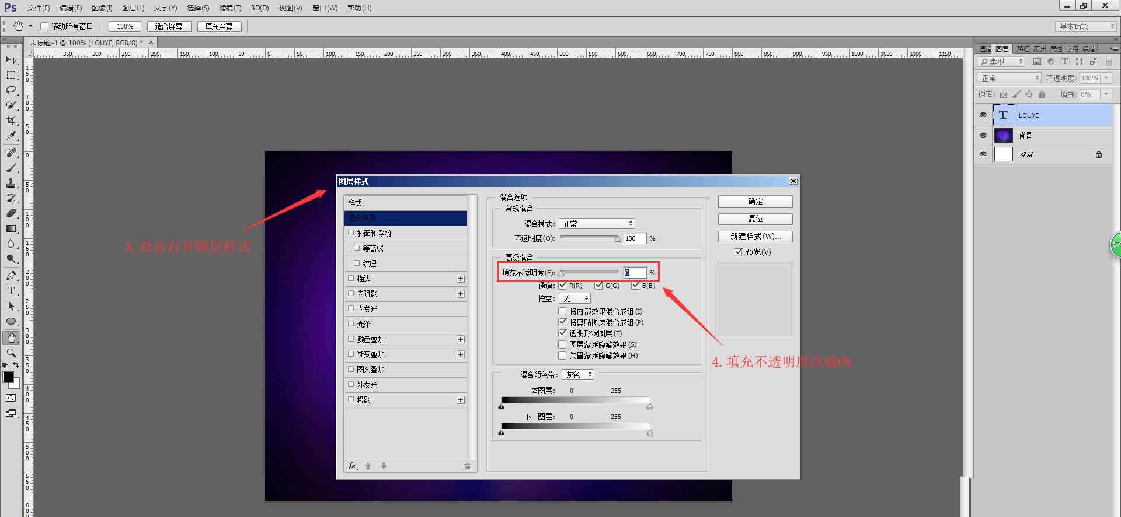Screen dimensions: 1121x517
Task: Select the Ellipse shape tool
Action: tap(11, 321)
